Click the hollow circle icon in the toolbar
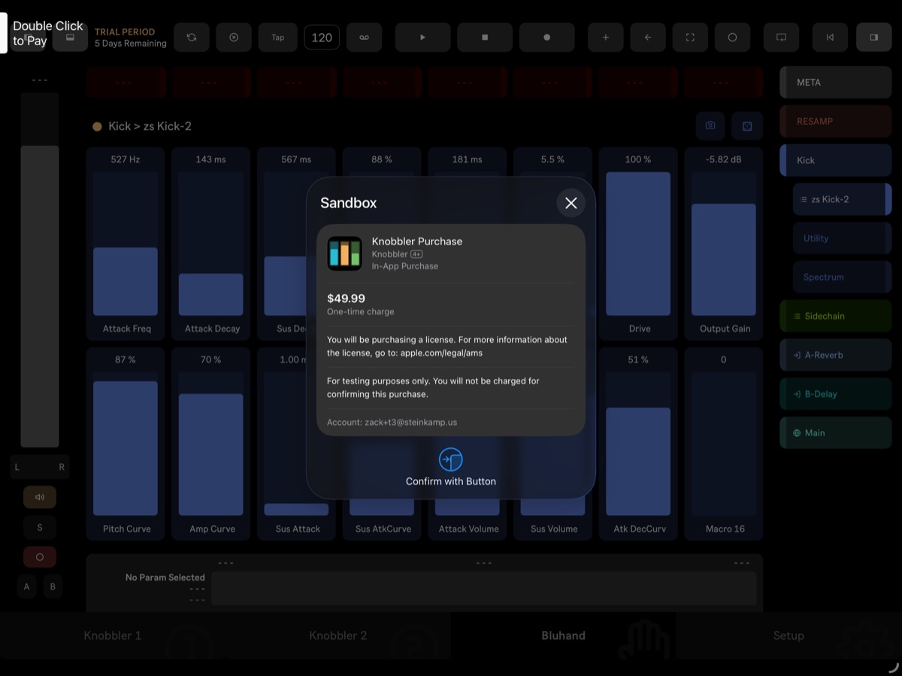 732,37
